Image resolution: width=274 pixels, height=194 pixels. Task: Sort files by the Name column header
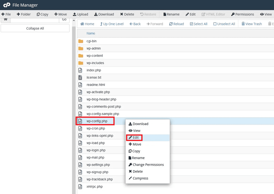pos(91,33)
